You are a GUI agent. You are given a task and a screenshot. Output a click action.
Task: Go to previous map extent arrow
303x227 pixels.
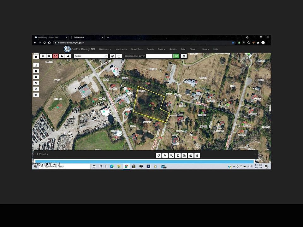point(62,56)
